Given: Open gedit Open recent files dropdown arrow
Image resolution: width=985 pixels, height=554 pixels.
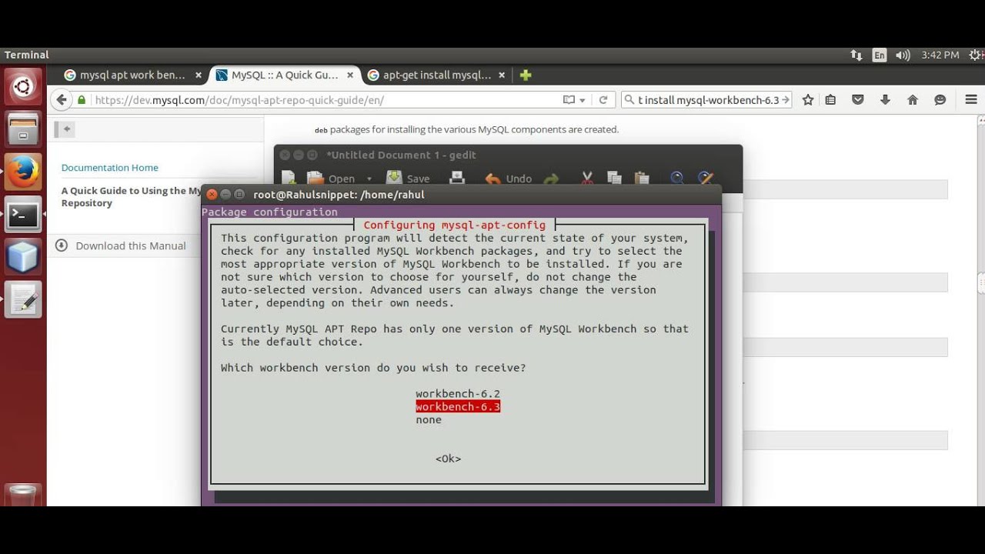Looking at the screenshot, I should click(369, 179).
